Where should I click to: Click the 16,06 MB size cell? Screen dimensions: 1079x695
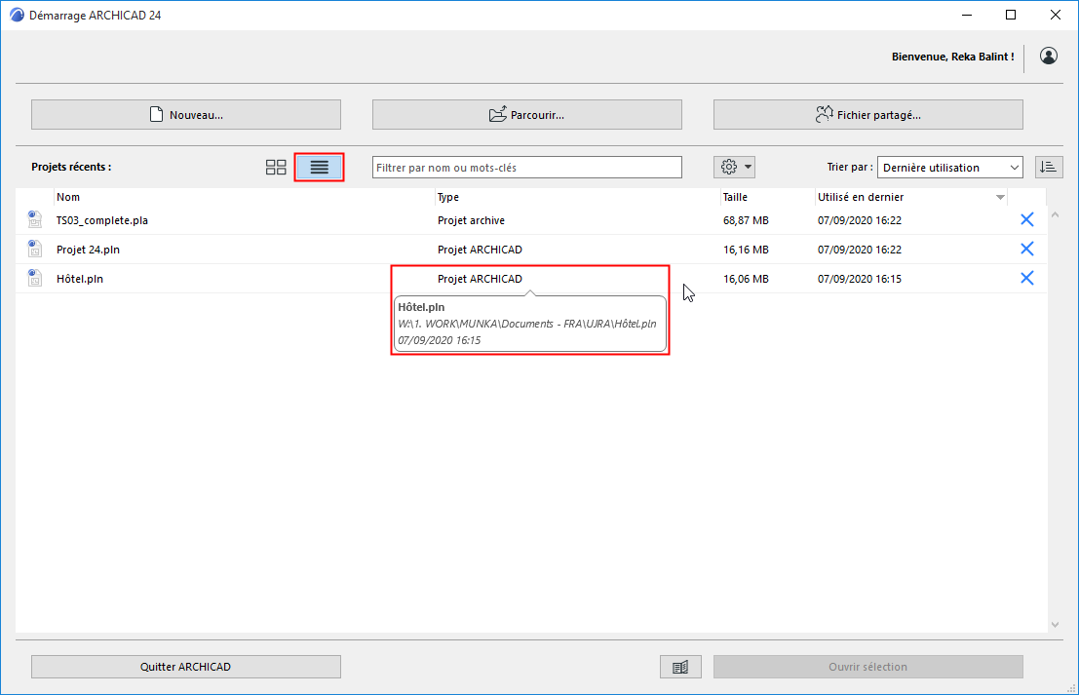(746, 279)
